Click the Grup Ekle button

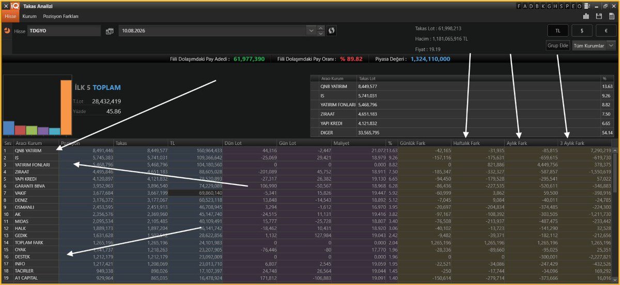[x=558, y=46]
